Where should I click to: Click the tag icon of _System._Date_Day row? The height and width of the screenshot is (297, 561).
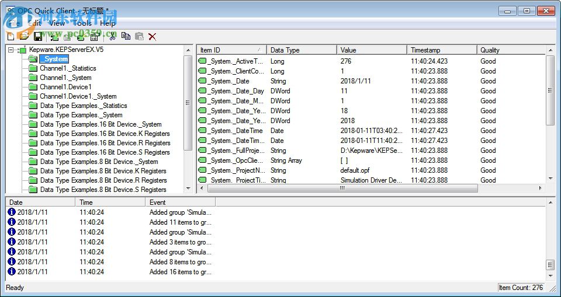203,91
